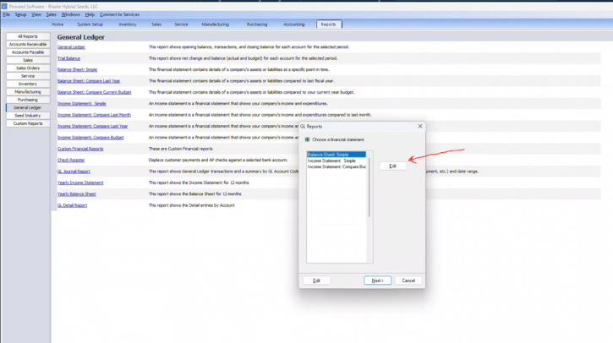Switch to the Inventory tab in top navigation
The width and height of the screenshot is (613, 343).
[128, 24]
